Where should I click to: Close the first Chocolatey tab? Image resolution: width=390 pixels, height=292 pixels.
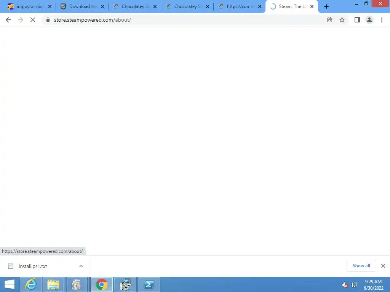155,7
